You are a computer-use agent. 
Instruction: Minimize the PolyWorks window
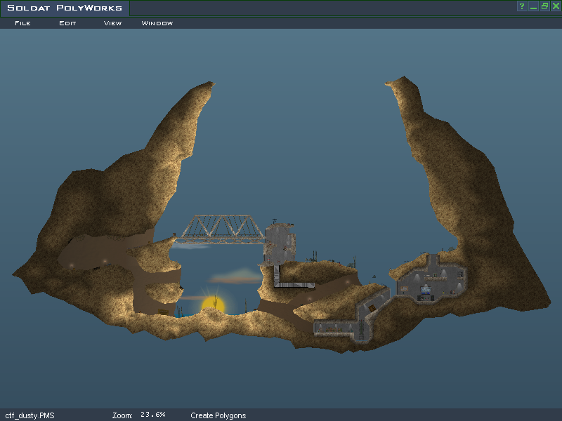point(533,6)
